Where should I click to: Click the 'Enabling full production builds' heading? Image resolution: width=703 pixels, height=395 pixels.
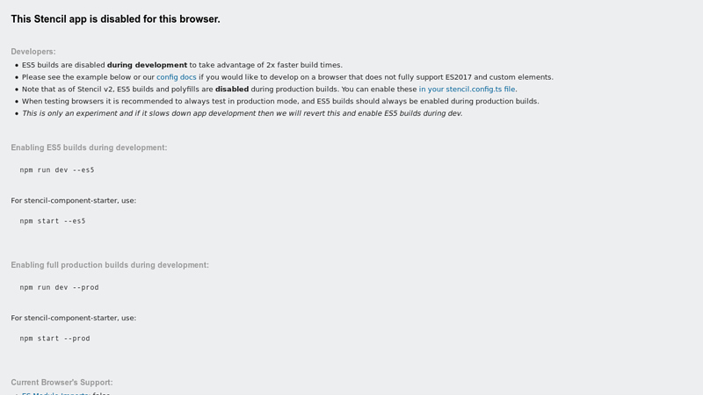click(x=110, y=265)
